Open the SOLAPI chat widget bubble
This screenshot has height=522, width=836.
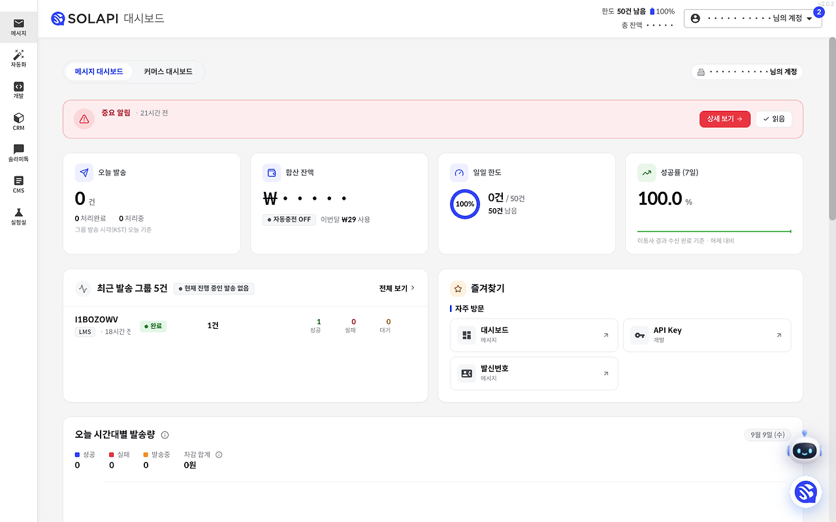tap(806, 493)
